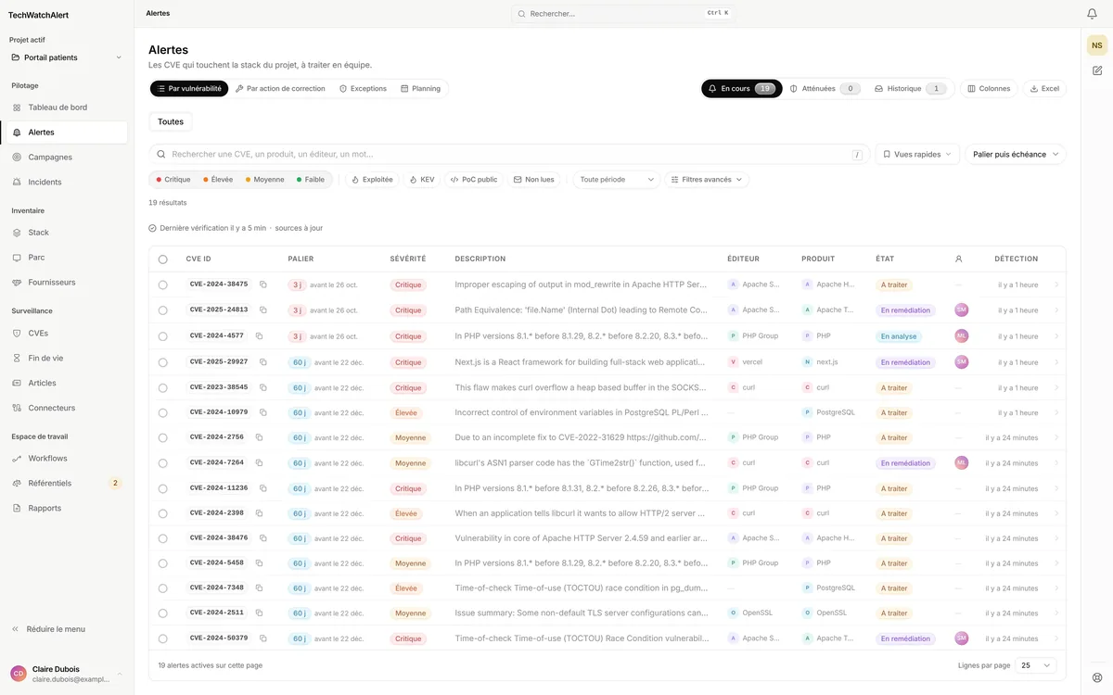Open Rapports in sidebar
This screenshot has width=1113, height=695.
(x=65, y=508)
